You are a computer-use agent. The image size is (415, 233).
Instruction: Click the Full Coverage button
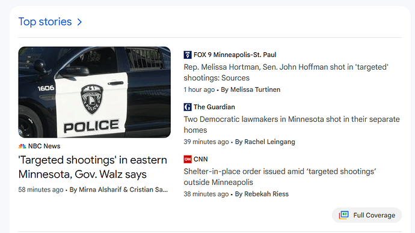pyautogui.click(x=367, y=215)
